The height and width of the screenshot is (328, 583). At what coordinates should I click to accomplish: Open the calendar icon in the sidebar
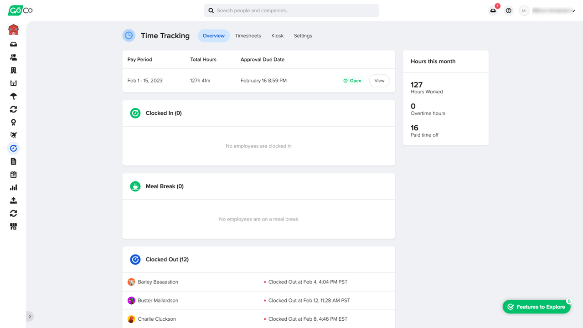click(x=13, y=174)
